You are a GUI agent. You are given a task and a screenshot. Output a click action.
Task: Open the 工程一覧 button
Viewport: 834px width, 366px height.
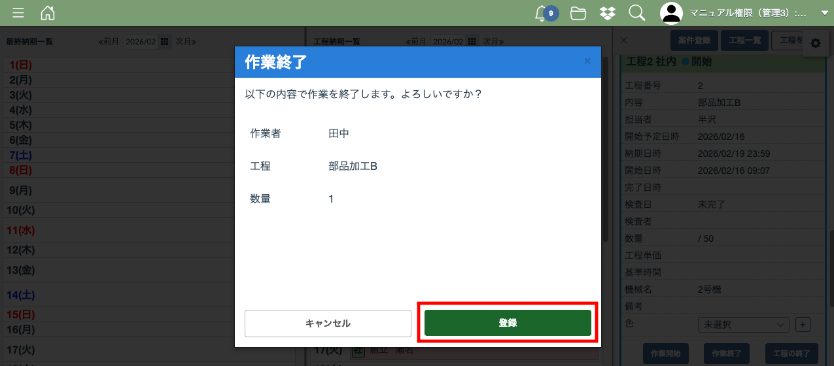(x=744, y=41)
